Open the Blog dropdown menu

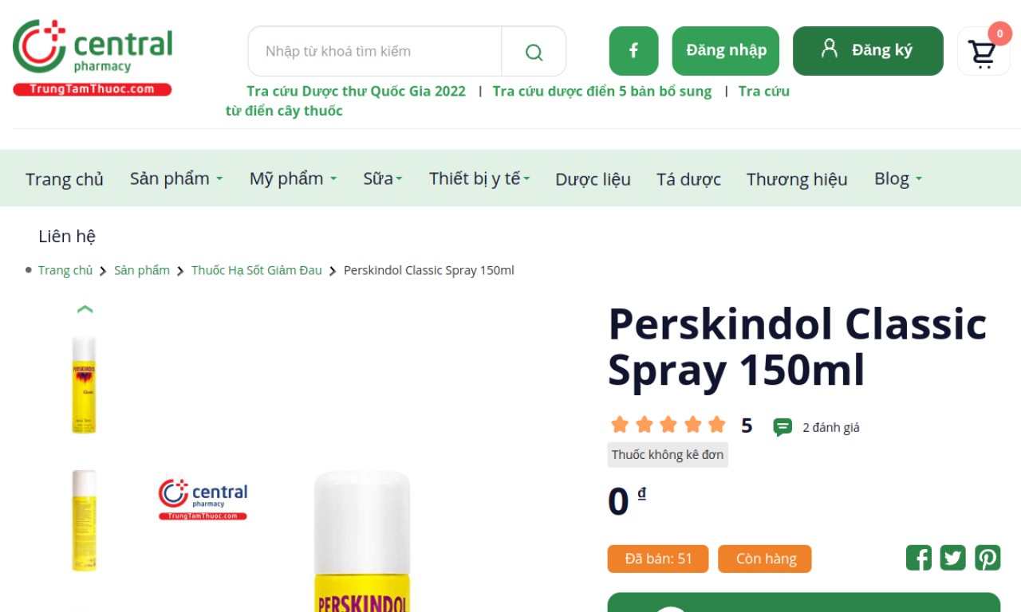click(x=898, y=178)
